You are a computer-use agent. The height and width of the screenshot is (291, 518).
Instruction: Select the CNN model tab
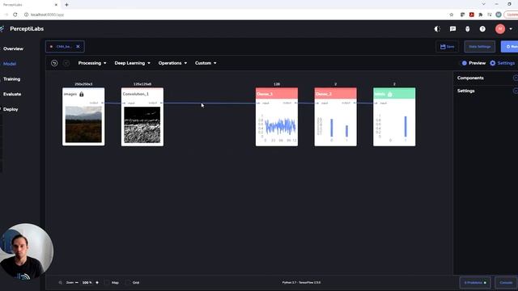click(x=65, y=47)
